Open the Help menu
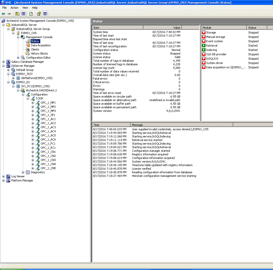Viewport: 273px width, 270px height. [x=35, y=8]
